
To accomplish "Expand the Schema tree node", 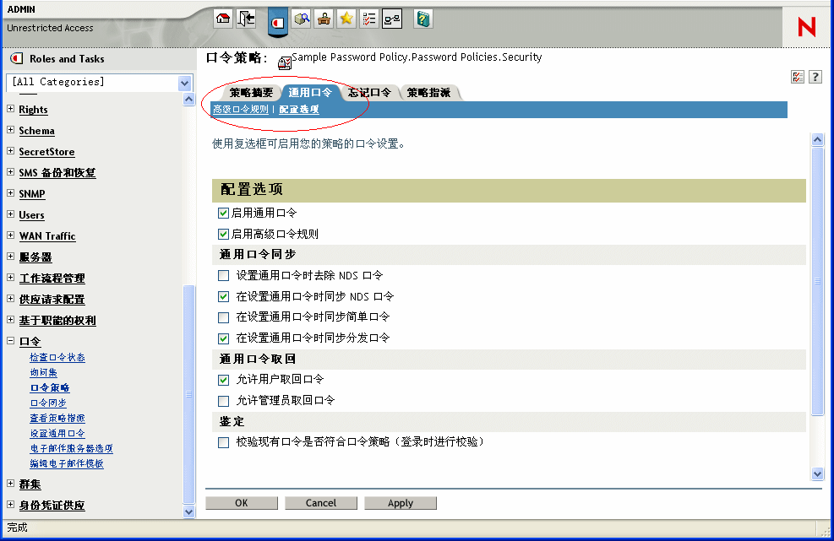I will tap(11, 130).
